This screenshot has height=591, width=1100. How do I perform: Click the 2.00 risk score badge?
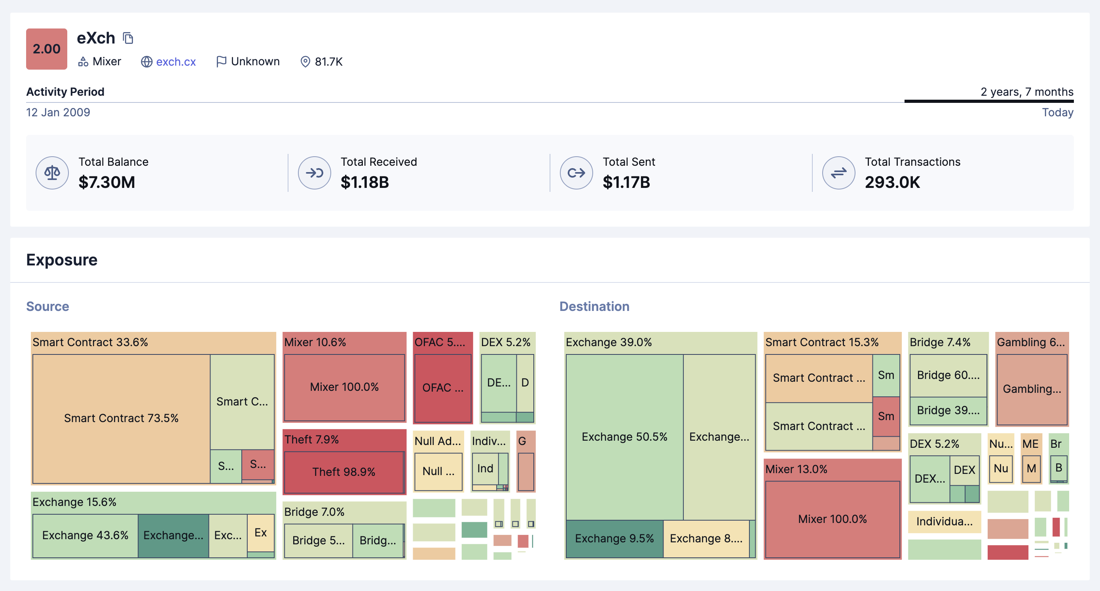(x=47, y=49)
